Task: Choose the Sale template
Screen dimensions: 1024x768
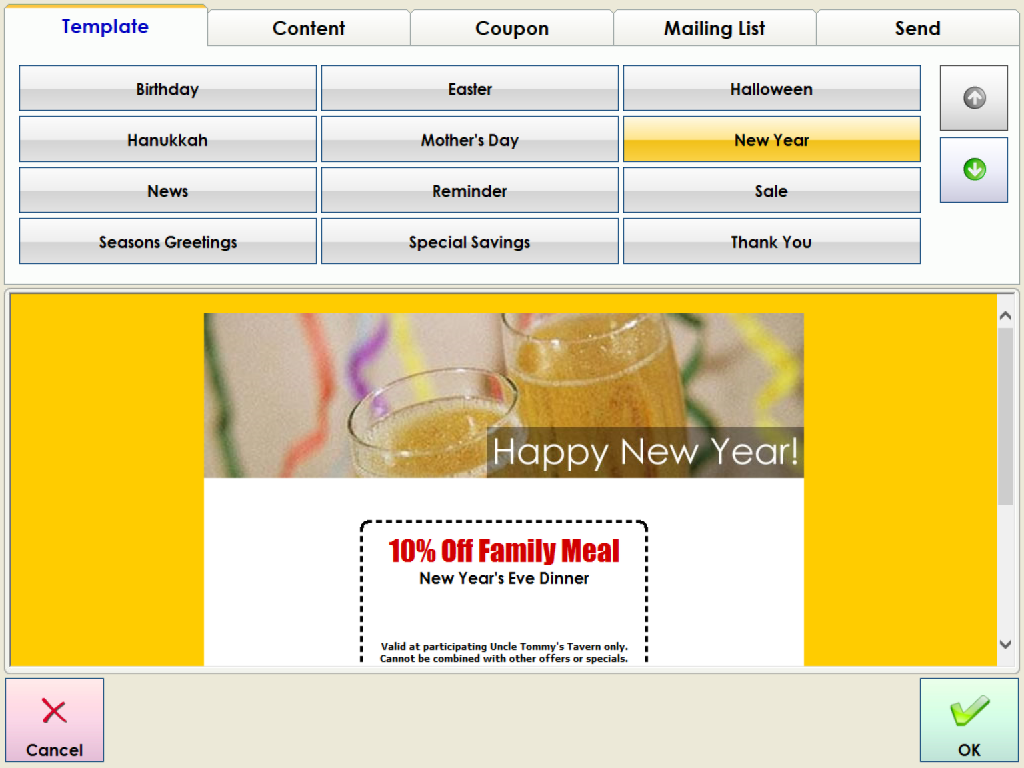Action: (771, 190)
